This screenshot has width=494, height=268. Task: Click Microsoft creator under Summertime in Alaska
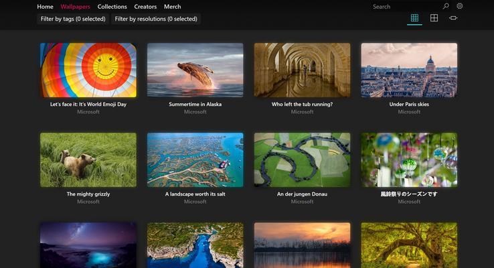(195, 112)
